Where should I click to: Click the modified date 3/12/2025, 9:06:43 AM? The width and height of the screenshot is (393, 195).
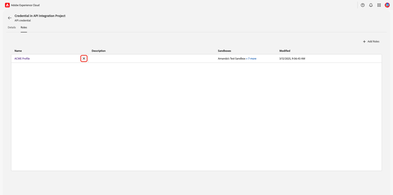[292, 59]
